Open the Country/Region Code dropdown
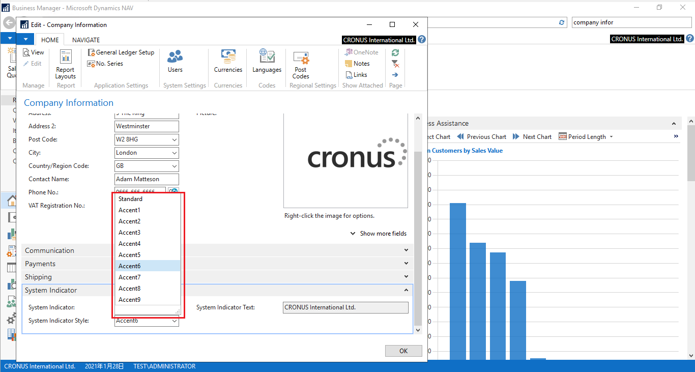695x372 pixels. (x=176, y=165)
